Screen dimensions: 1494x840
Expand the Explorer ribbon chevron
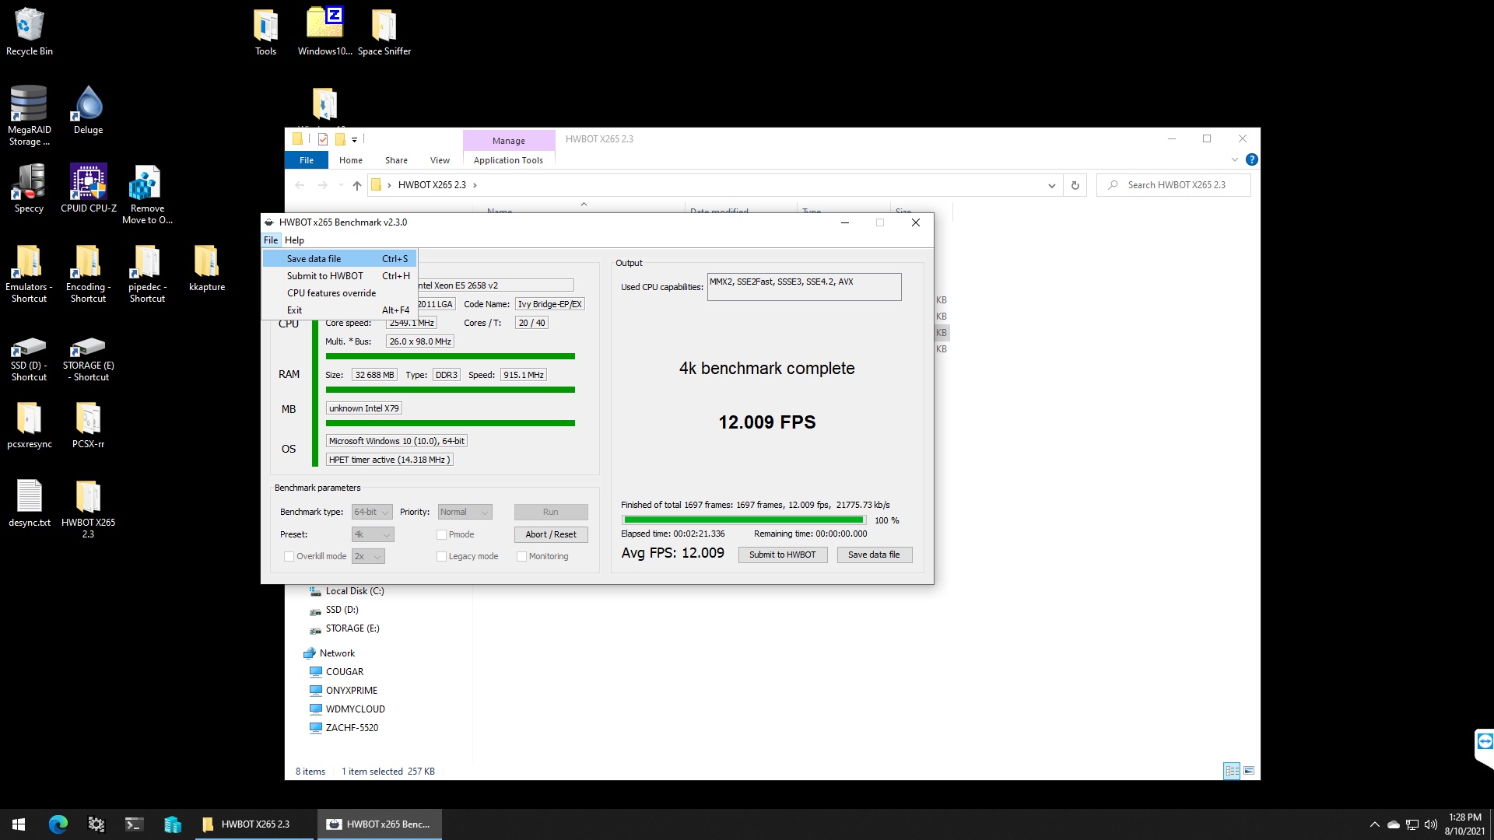pos(1234,159)
